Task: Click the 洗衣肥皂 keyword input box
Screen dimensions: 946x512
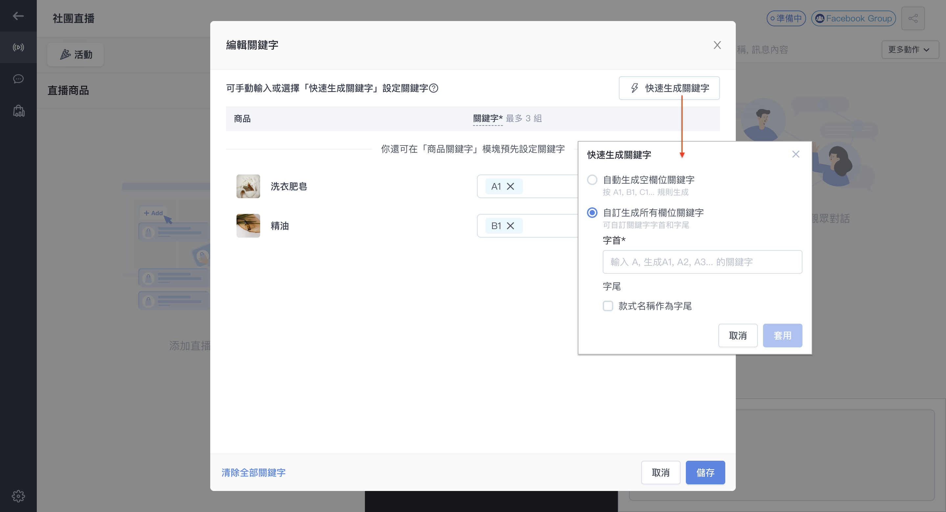Action: point(528,186)
